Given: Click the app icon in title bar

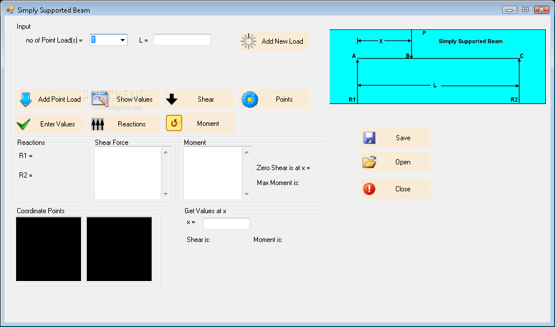Looking at the screenshot, I should (x=10, y=10).
